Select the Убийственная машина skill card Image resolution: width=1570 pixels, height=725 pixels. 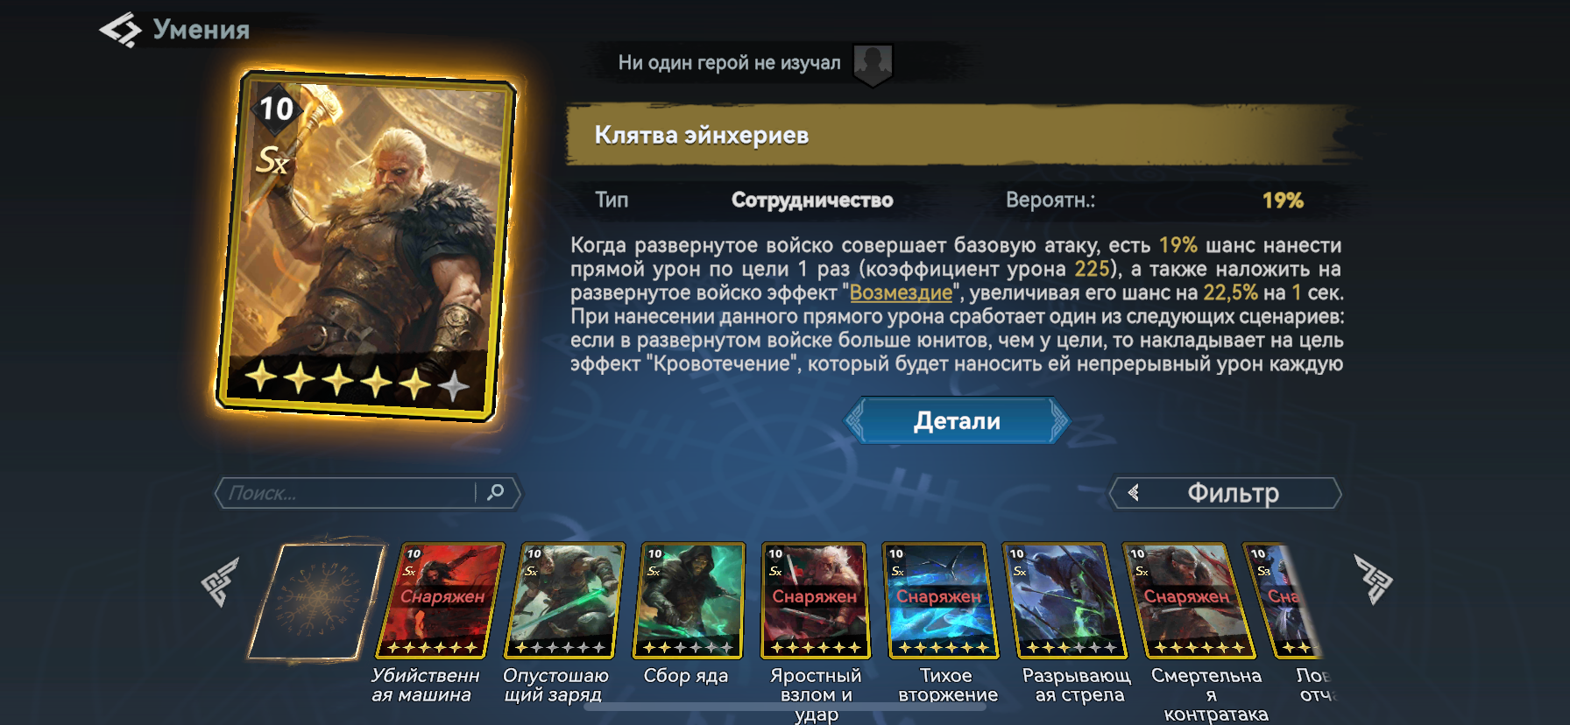click(440, 601)
